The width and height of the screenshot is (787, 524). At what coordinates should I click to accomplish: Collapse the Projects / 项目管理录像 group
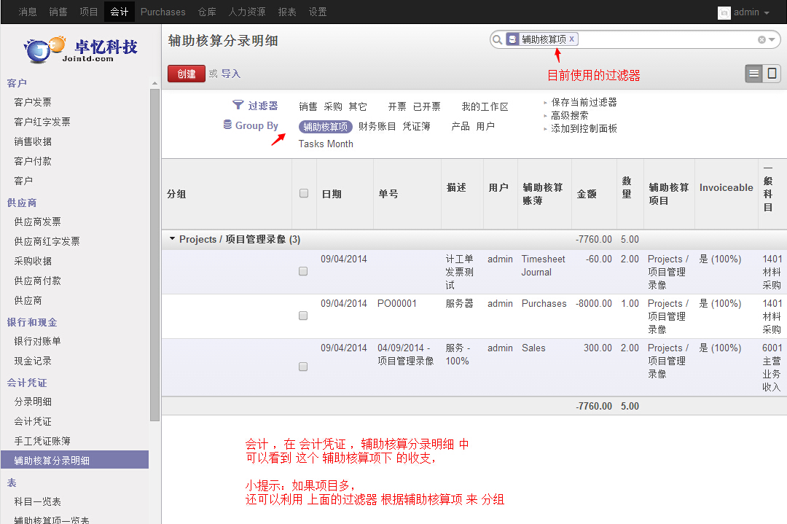click(x=173, y=239)
